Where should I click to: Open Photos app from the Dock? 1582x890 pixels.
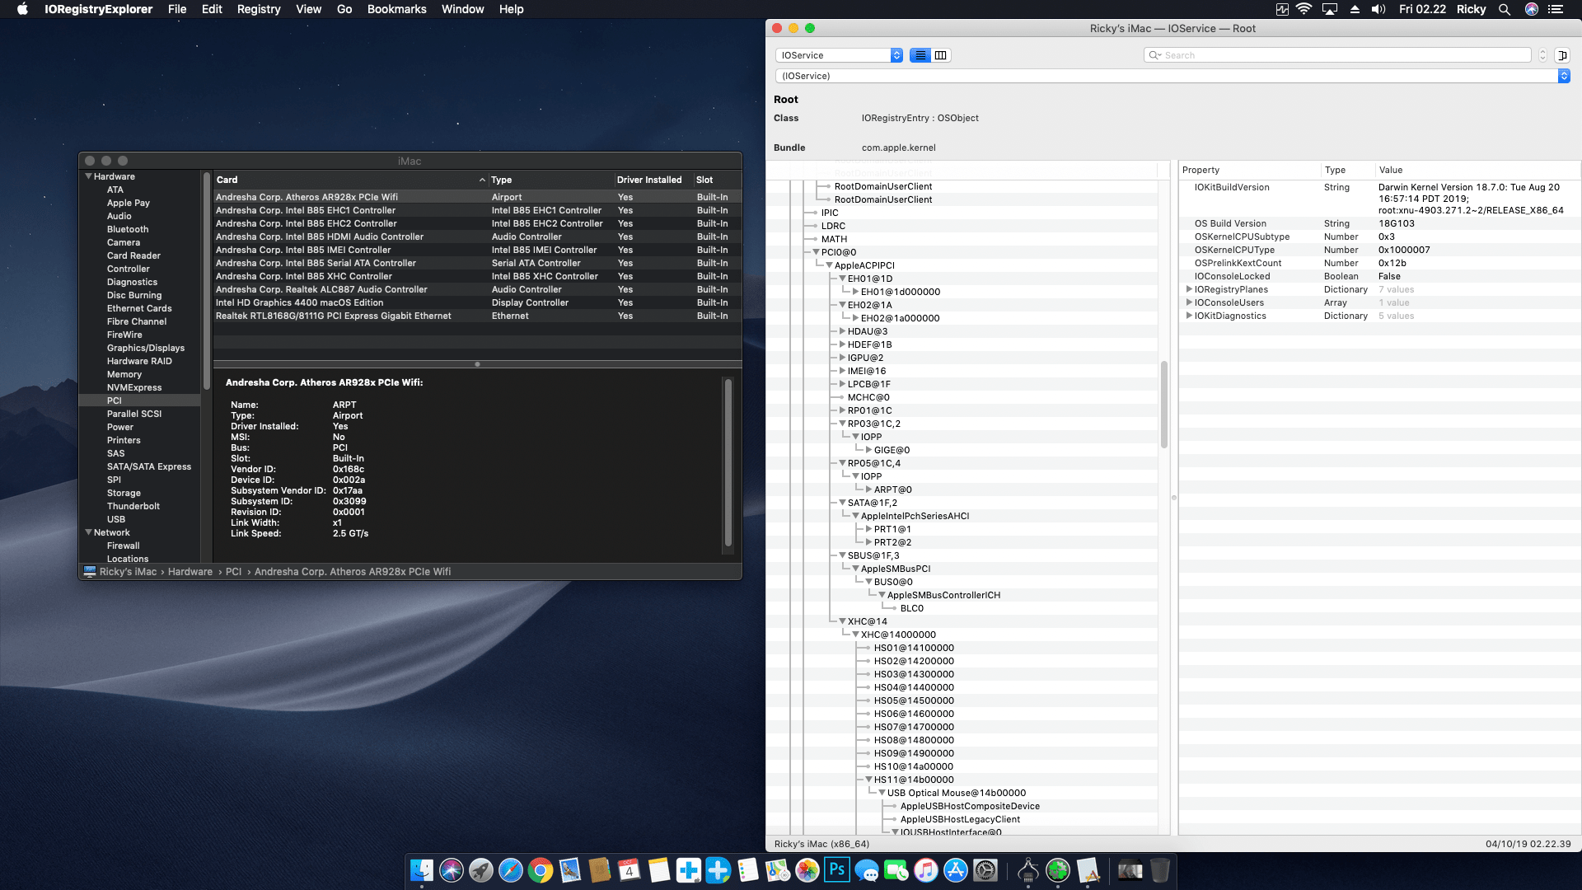807,870
